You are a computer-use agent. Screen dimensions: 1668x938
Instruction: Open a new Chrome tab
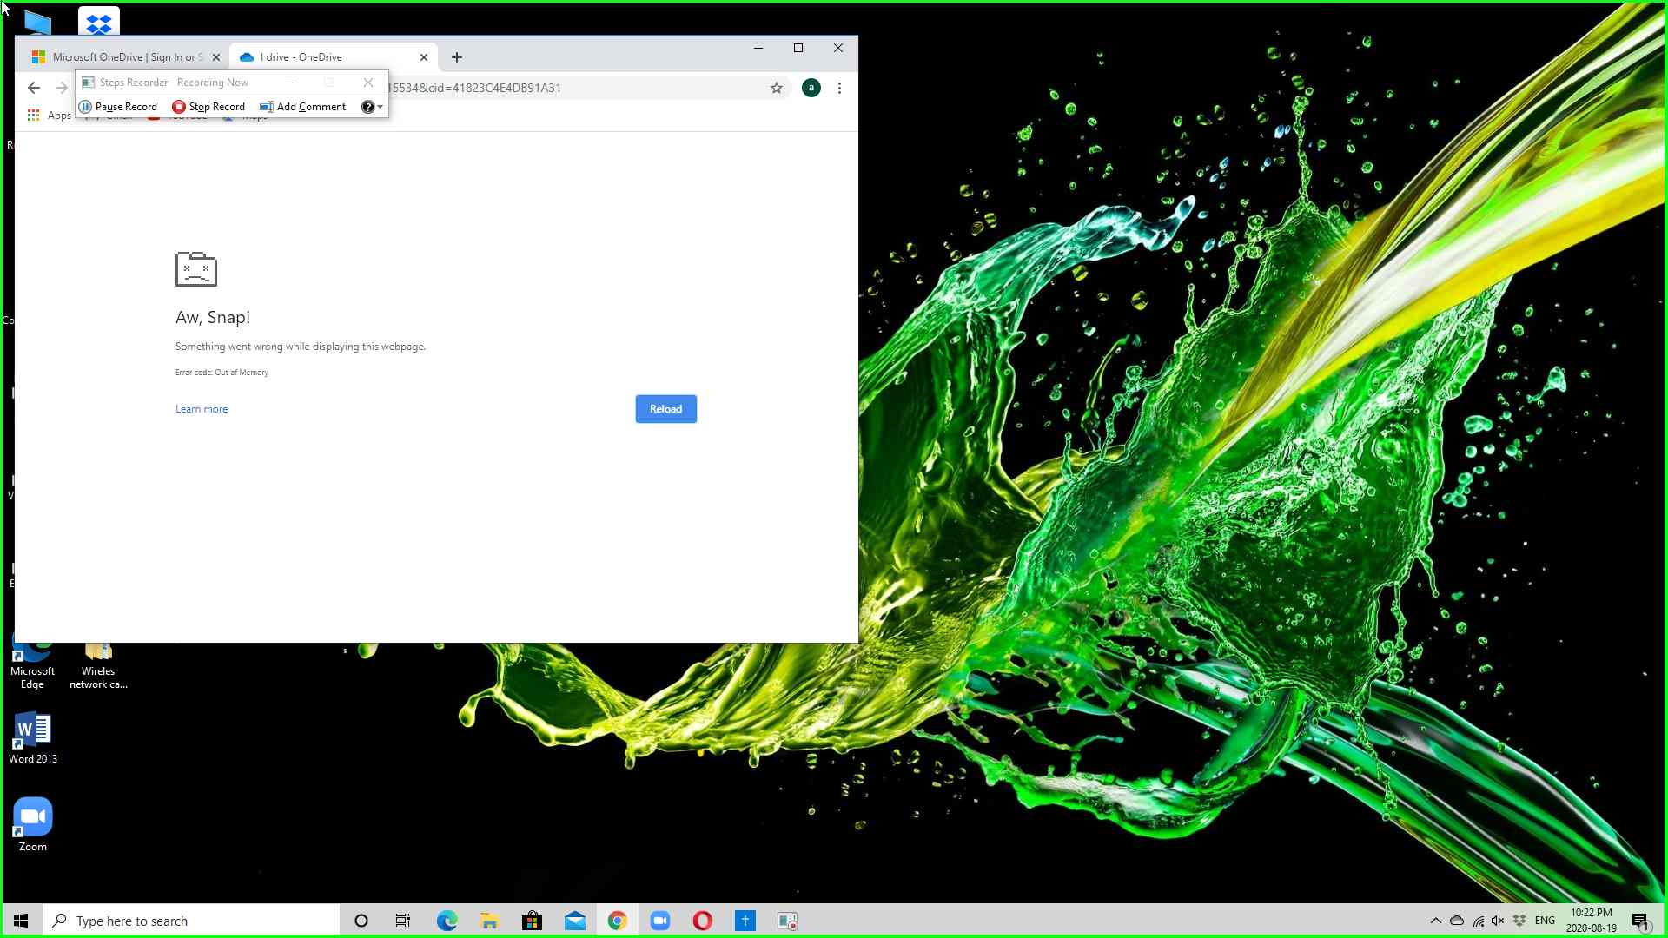457,57
